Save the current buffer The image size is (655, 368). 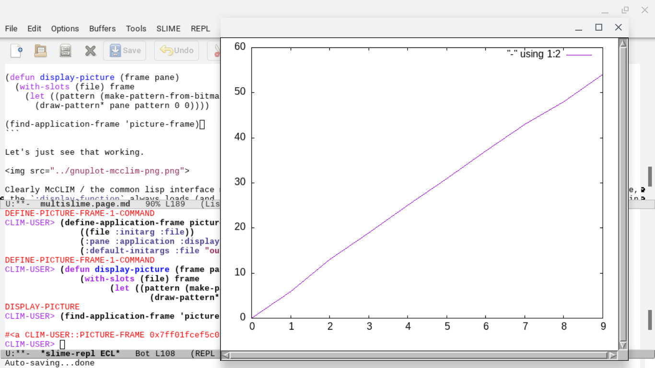[x=125, y=50]
